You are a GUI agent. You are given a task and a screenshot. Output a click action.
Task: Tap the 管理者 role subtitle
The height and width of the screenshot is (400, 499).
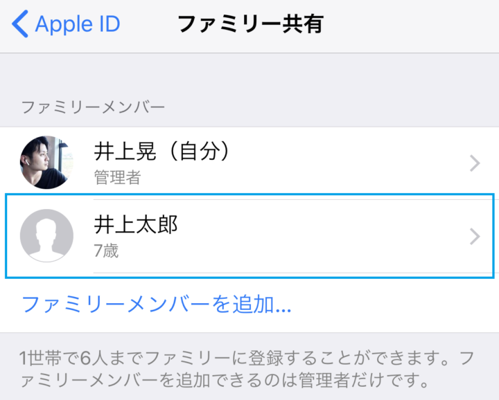[x=117, y=177]
